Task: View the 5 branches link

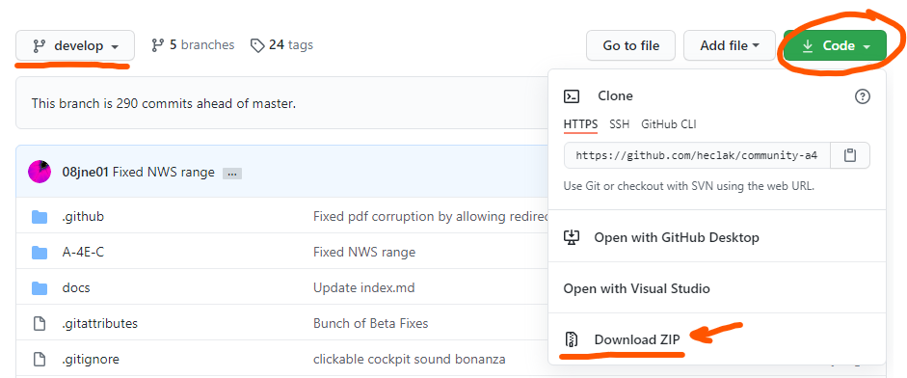Action: 193,44
